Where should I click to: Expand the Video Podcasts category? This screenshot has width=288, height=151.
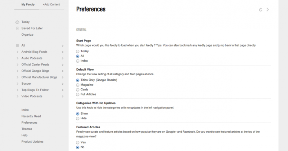tap(17, 96)
